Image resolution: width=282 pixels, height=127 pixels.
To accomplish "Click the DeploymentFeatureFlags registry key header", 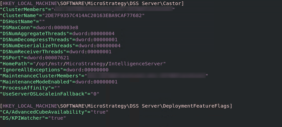I will pyautogui.click(x=116, y=106).
